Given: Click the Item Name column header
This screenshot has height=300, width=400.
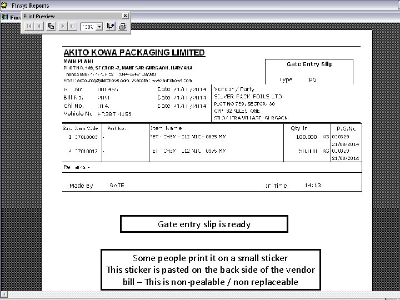Looking at the screenshot, I should click(x=166, y=128).
